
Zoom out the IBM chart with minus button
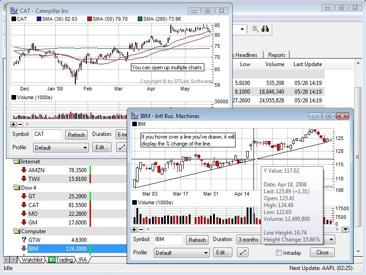click(141, 230)
